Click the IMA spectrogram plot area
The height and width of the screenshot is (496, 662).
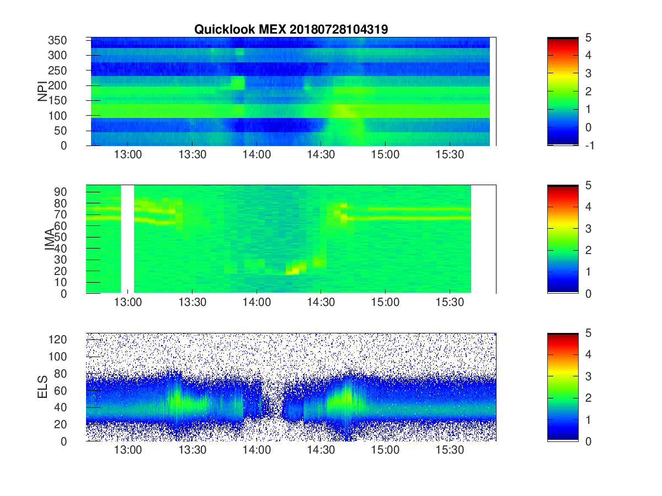point(291,239)
